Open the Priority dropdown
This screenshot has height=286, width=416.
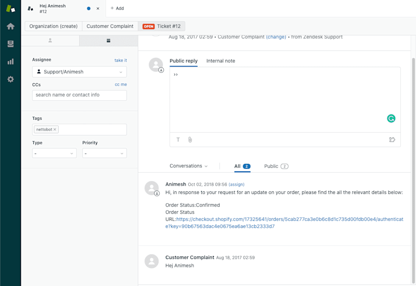click(105, 153)
